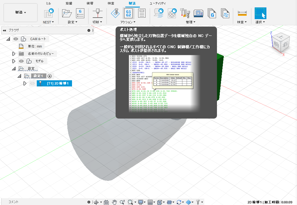This screenshot has height=205, width=297.
Task: Collapse the ブラウザ panel arrows
Action: 4,30
